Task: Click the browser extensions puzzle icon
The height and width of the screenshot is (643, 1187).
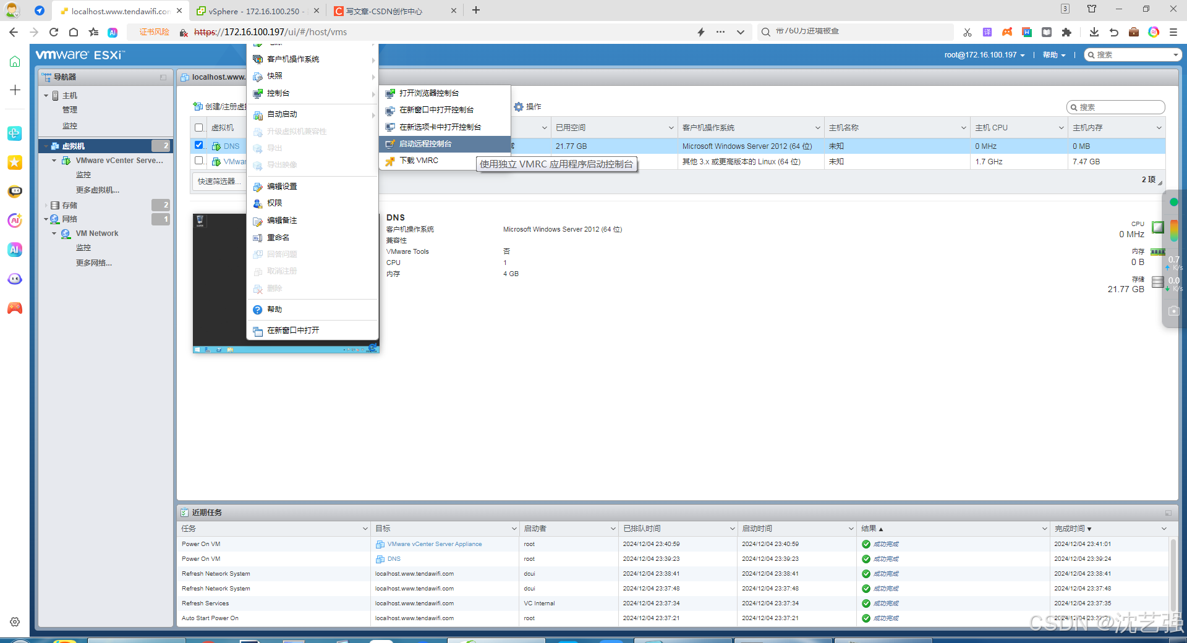Action: (1066, 32)
